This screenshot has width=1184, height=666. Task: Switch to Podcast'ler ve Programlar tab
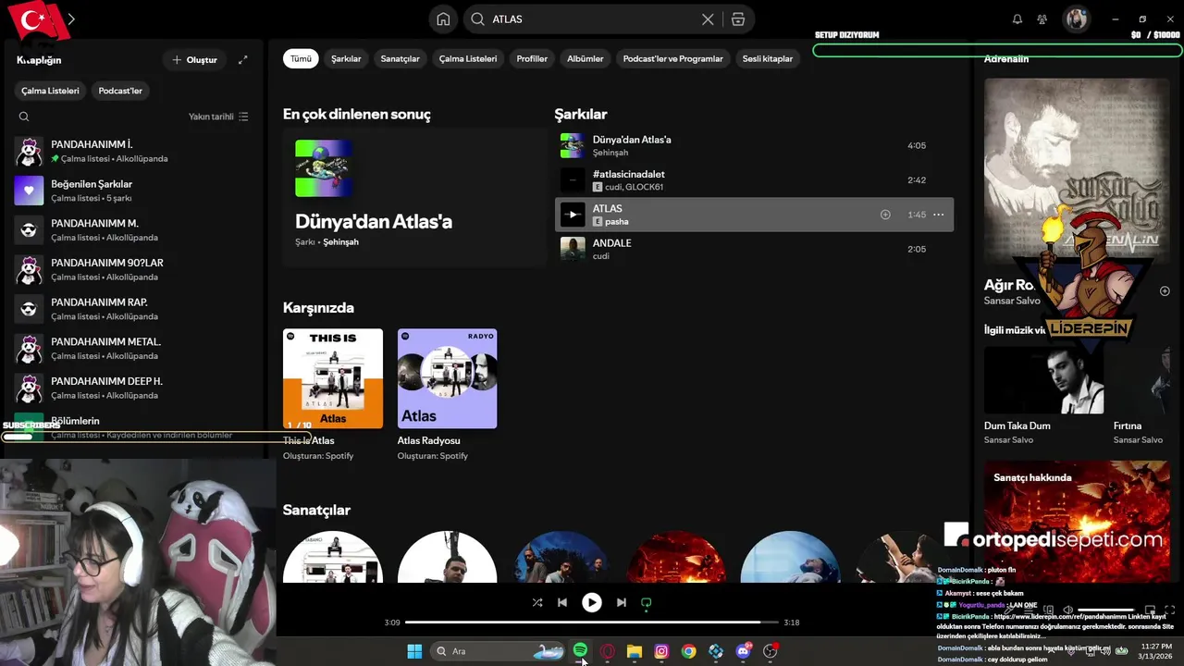[x=673, y=58]
